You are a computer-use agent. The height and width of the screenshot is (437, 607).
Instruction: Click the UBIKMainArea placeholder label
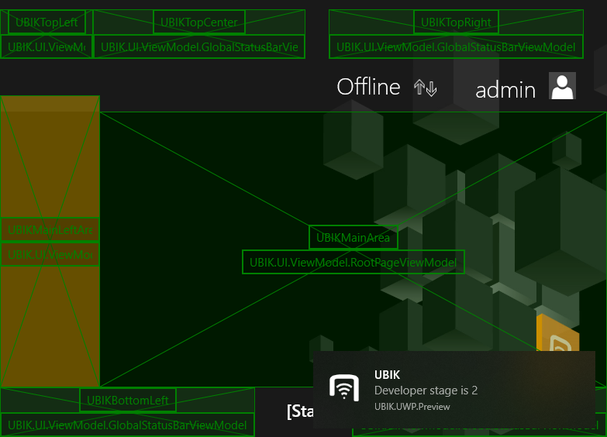(353, 237)
